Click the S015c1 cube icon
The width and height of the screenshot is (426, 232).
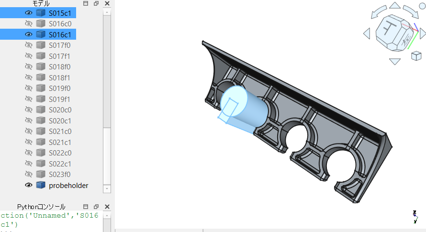click(x=41, y=13)
